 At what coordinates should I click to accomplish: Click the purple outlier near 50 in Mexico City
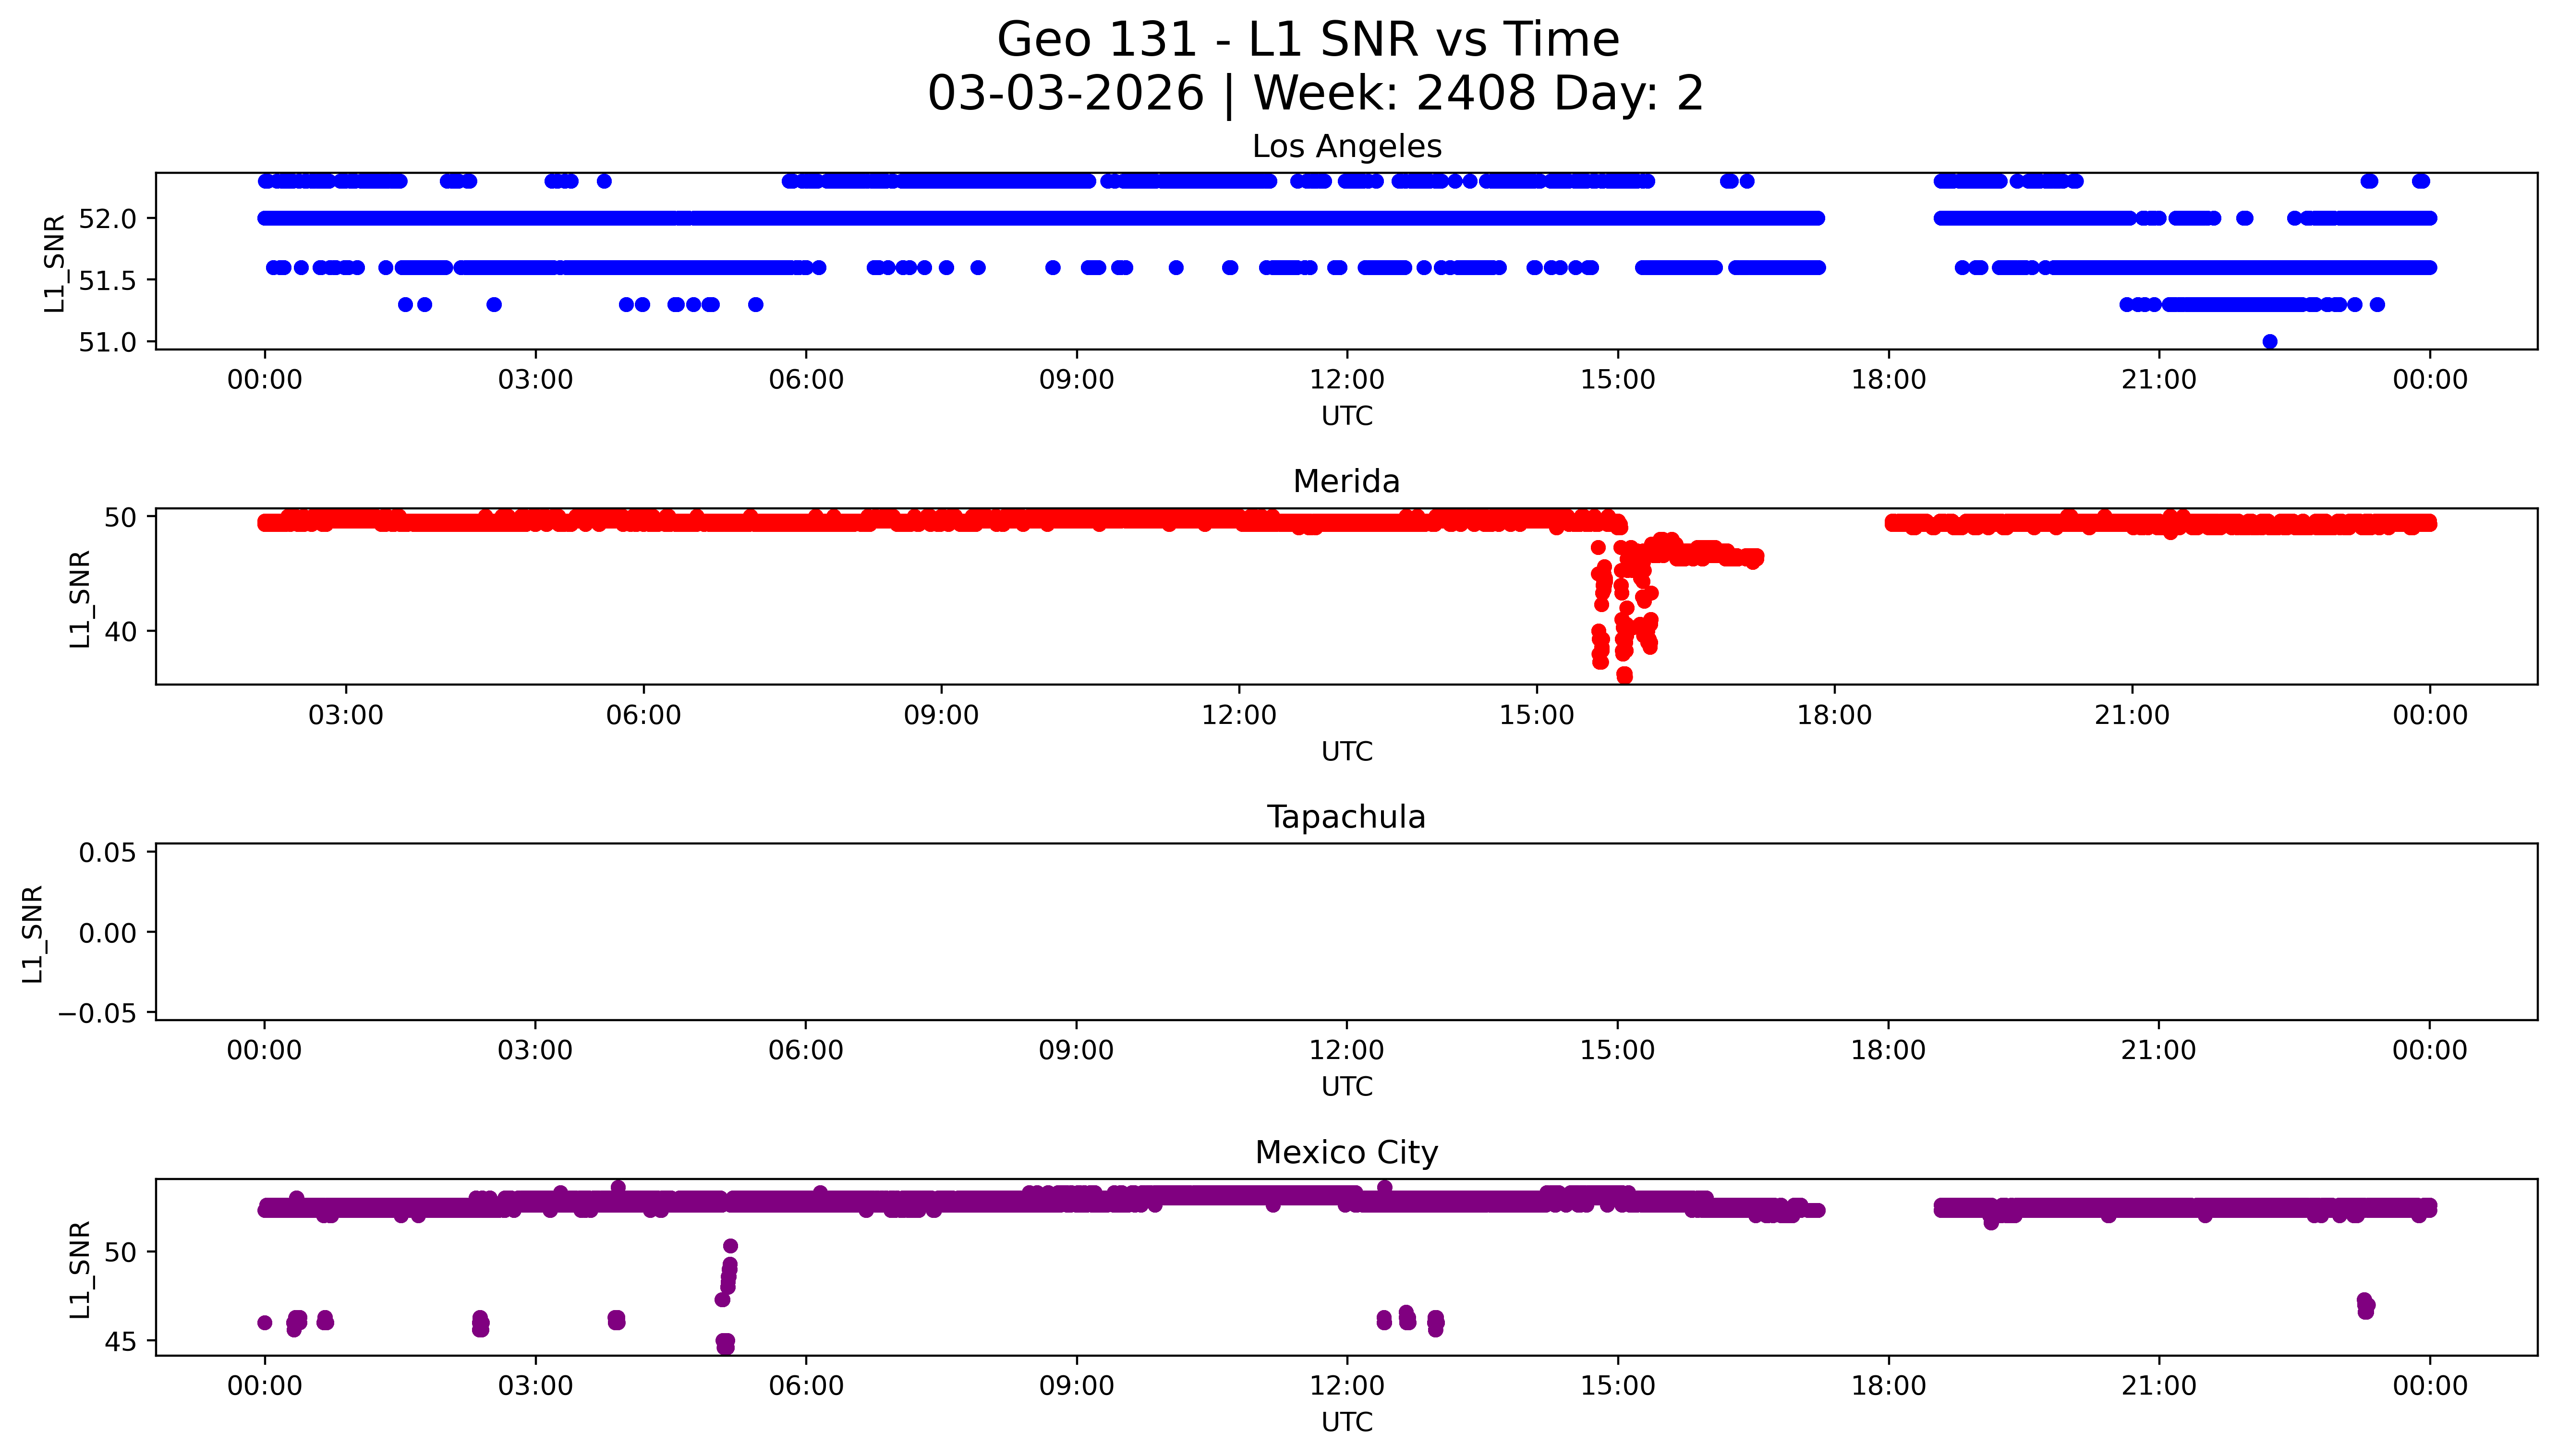click(730, 1246)
